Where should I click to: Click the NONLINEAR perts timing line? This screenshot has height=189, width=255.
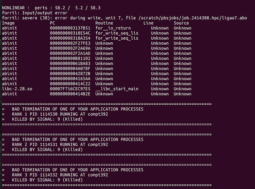tap(51, 8)
